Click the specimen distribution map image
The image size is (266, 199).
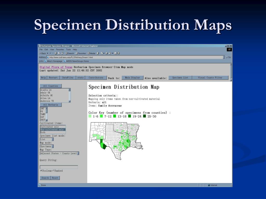(x=116, y=141)
